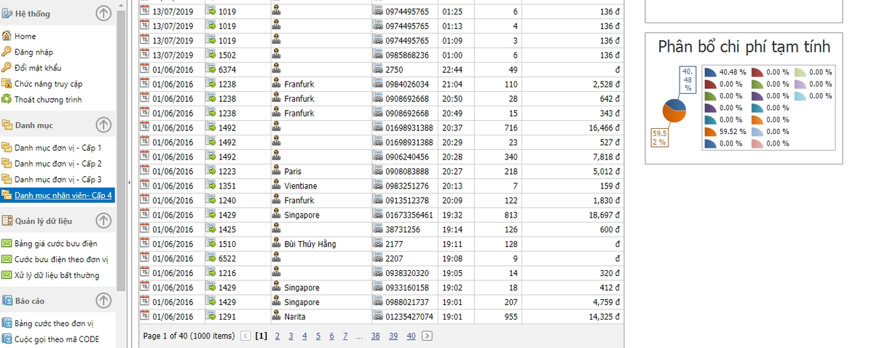Click the Home house icon in sidebar
This screenshot has width=874, height=348.
[7, 36]
